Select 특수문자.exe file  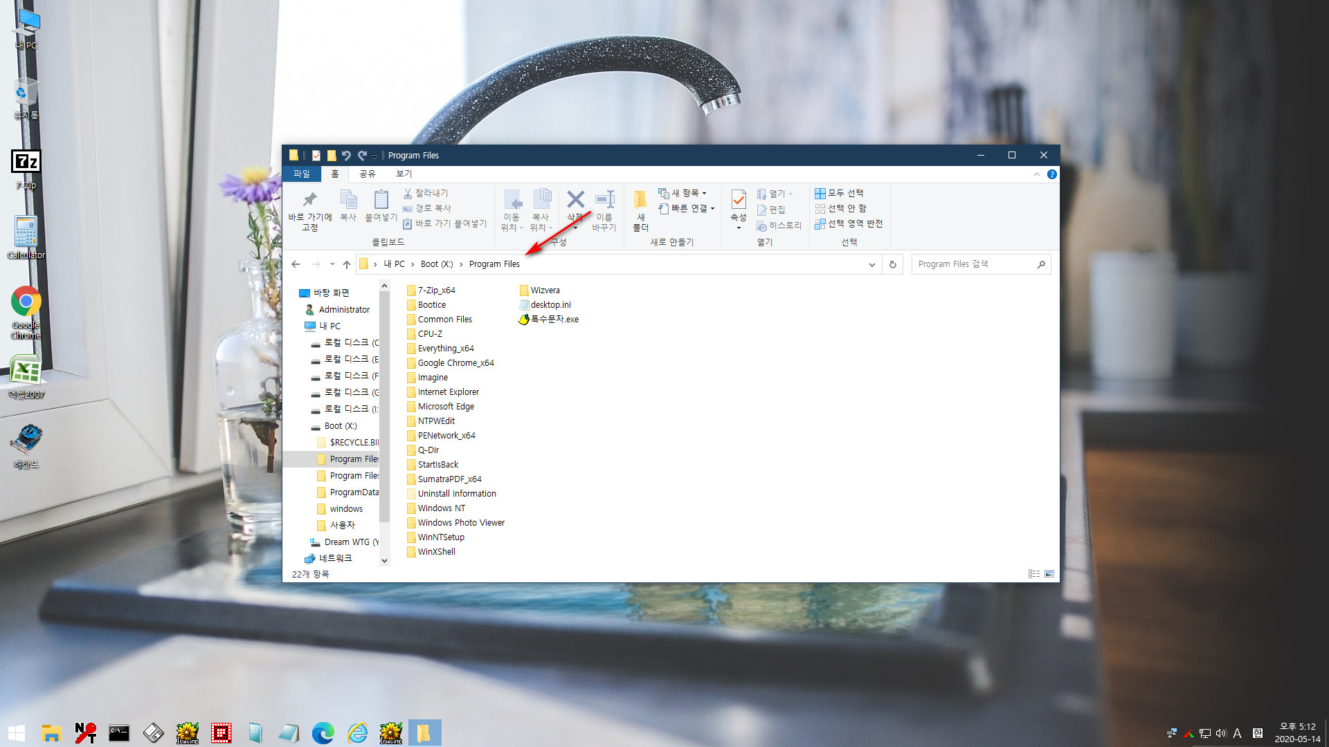point(549,320)
